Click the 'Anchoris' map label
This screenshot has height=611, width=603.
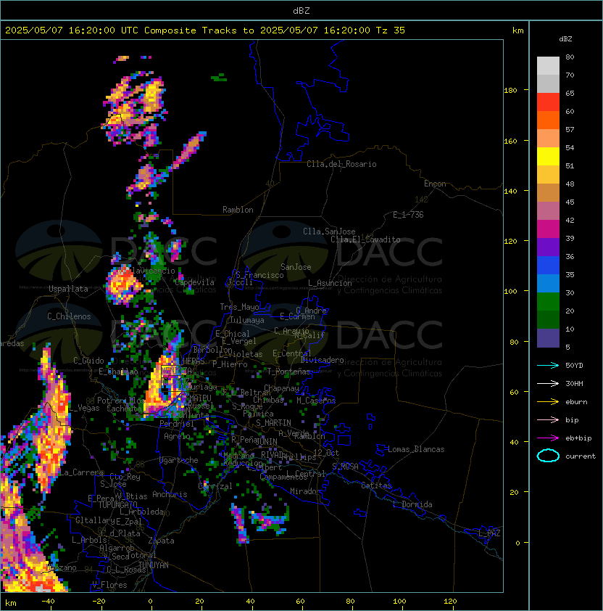[170, 494]
